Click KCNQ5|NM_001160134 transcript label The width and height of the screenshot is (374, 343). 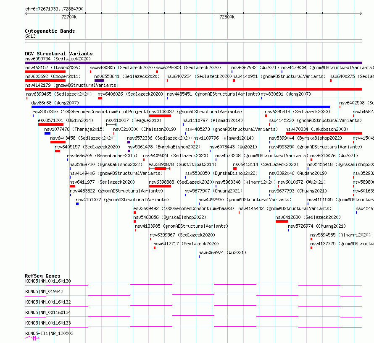point(48,312)
